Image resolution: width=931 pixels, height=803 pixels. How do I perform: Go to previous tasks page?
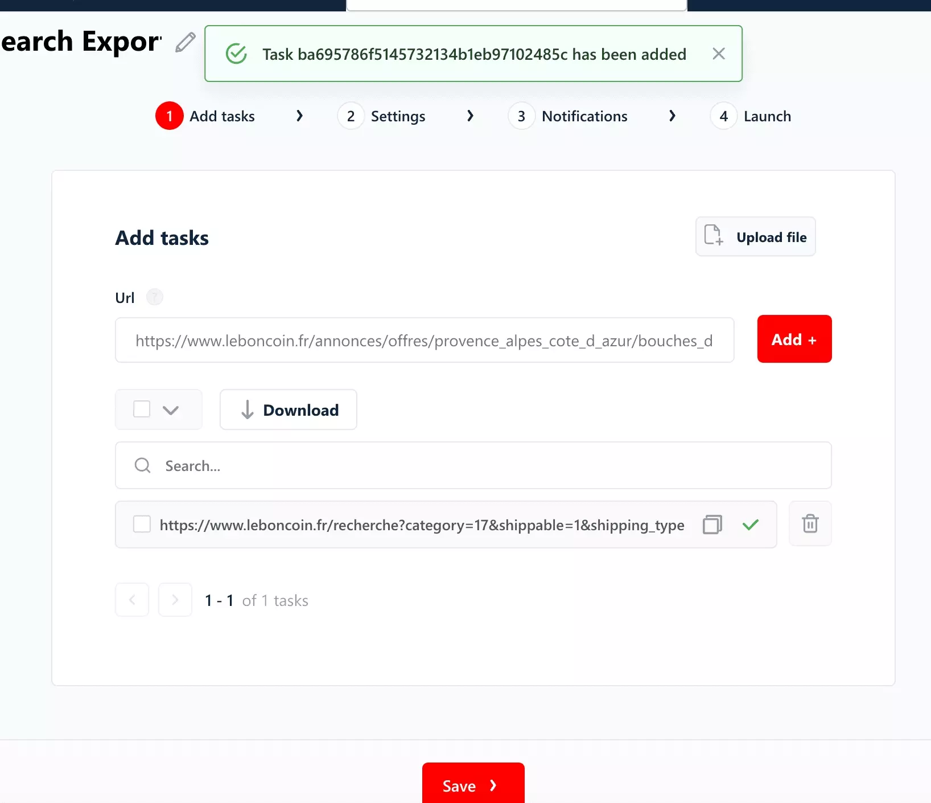132,600
